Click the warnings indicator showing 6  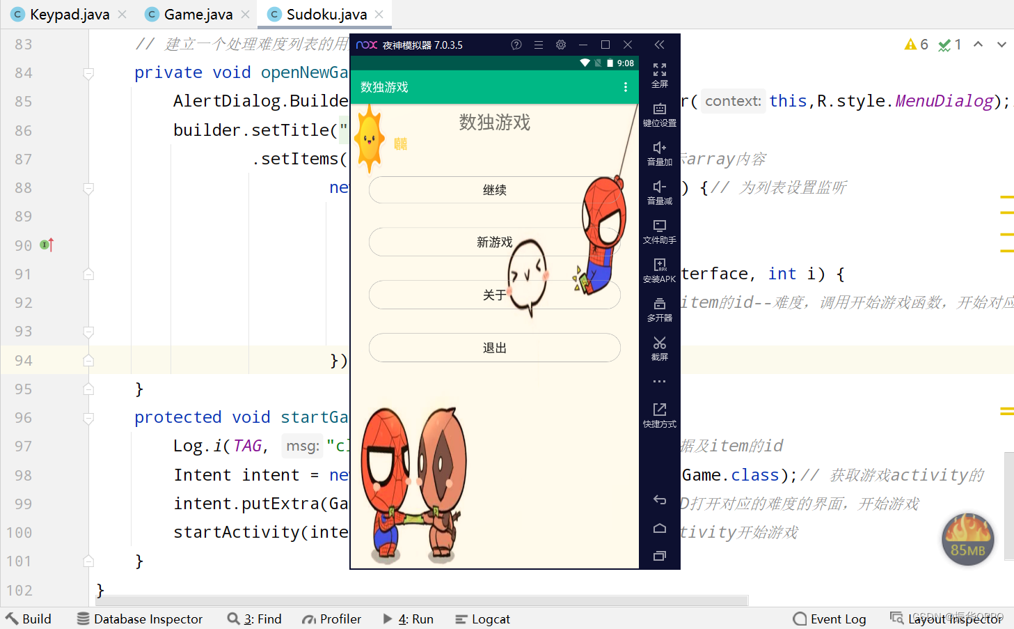point(916,45)
